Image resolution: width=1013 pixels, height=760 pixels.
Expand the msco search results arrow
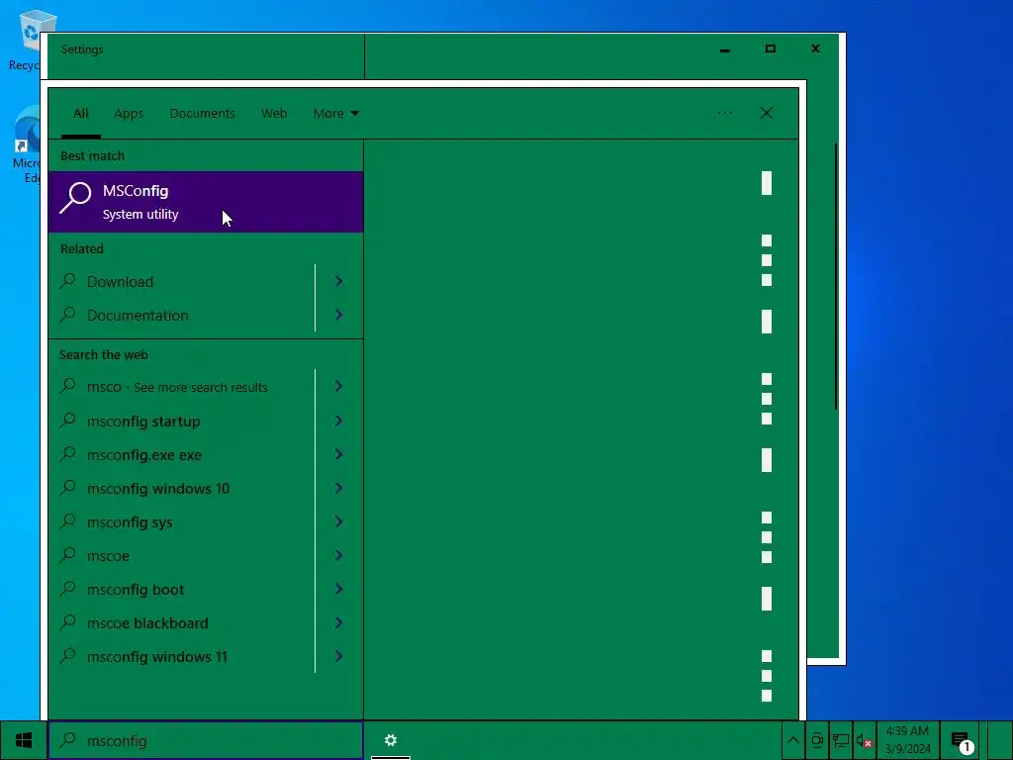pyautogui.click(x=338, y=387)
